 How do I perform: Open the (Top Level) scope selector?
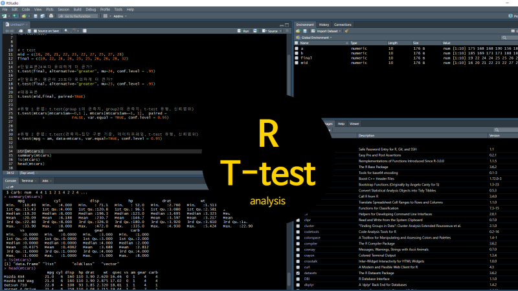pyautogui.click(x=28, y=173)
